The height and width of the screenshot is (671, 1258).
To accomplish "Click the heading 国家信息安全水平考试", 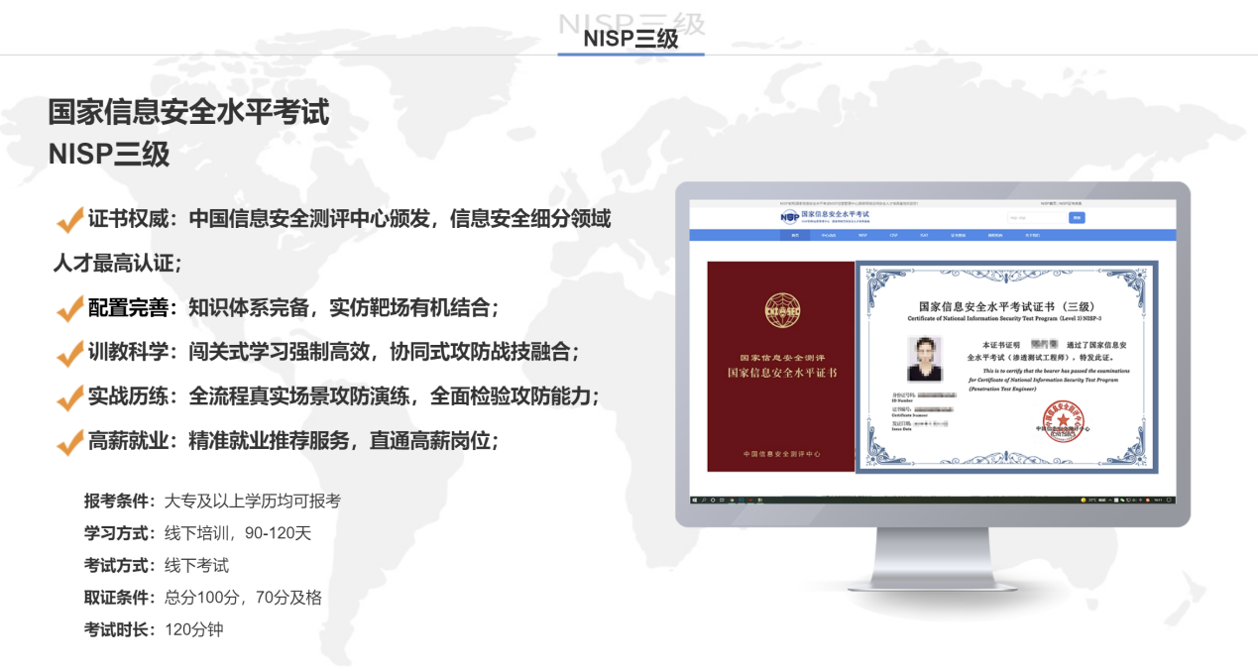I will coord(188,113).
